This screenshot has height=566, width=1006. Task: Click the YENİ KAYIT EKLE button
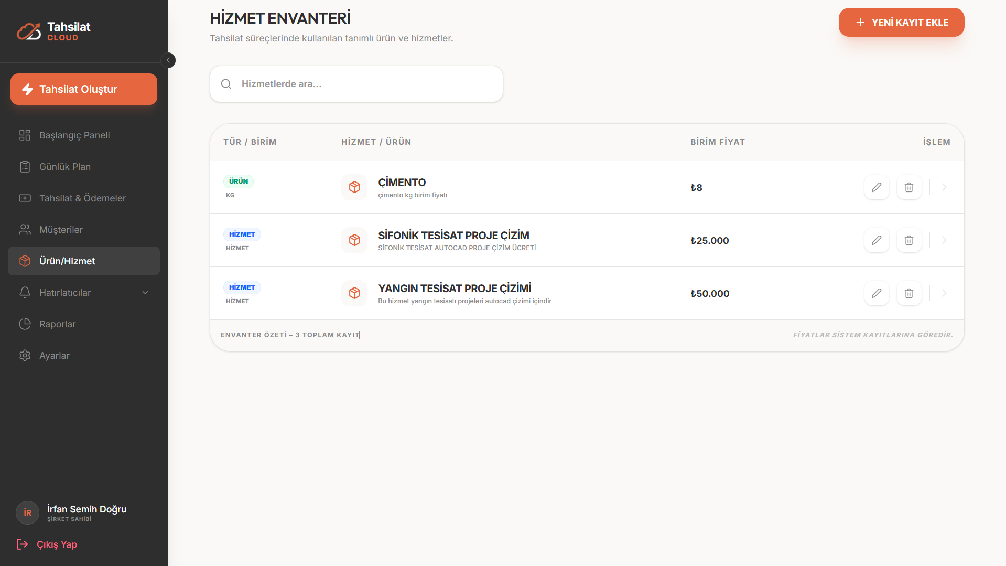click(901, 23)
